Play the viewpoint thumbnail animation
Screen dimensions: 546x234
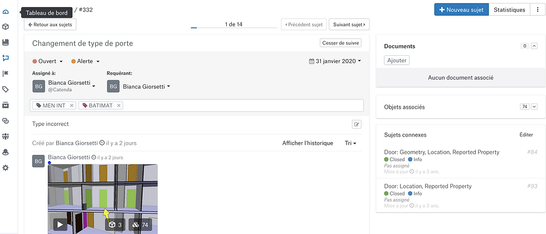tap(60, 225)
